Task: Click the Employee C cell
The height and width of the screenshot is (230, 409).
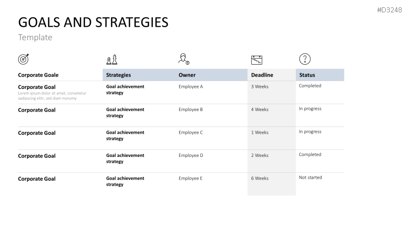Action: tap(190, 132)
